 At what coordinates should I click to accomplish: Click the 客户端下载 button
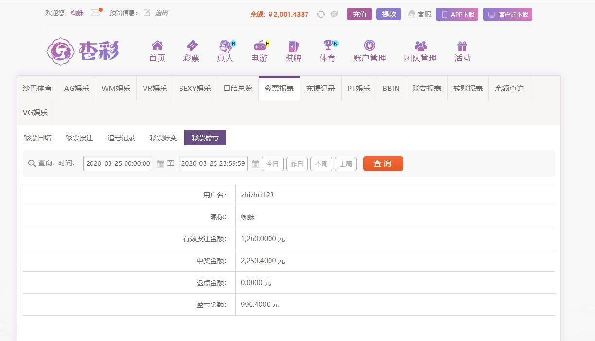[x=507, y=15]
